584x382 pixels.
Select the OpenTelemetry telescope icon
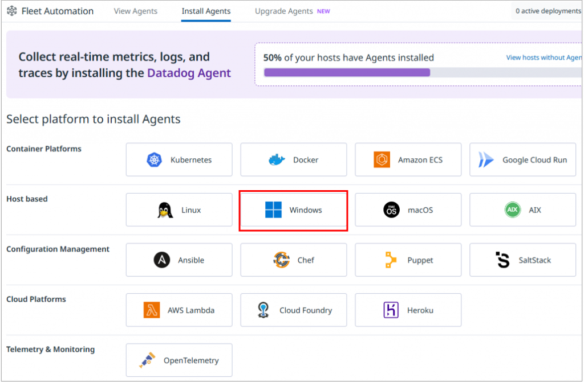pyautogui.click(x=147, y=360)
